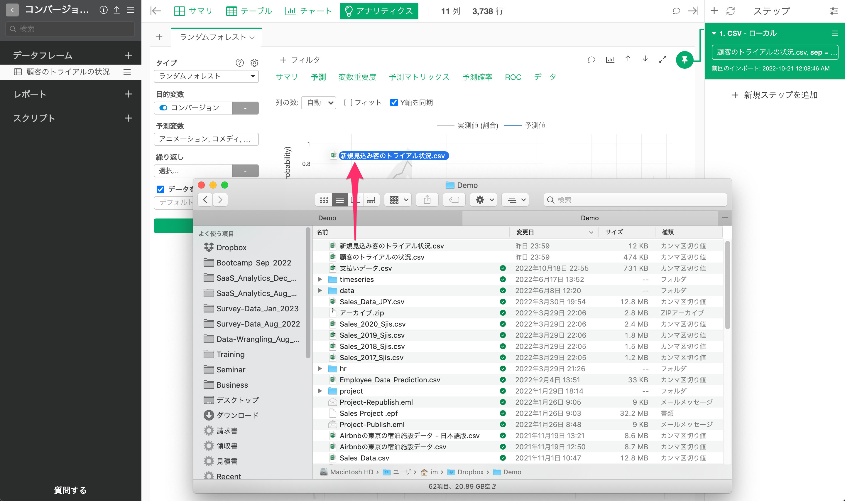845x501 pixels.
Task: Click the green pin icon
Action: tap(684, 60)
